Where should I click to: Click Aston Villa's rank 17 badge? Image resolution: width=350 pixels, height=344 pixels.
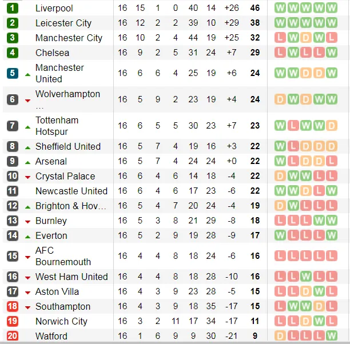click(12, 291)
